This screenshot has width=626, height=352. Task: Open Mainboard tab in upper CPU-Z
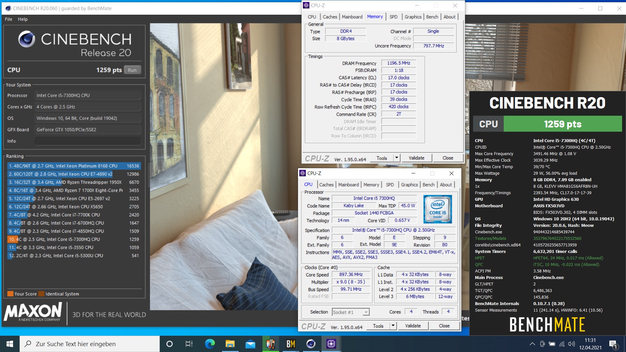point(352,17)
